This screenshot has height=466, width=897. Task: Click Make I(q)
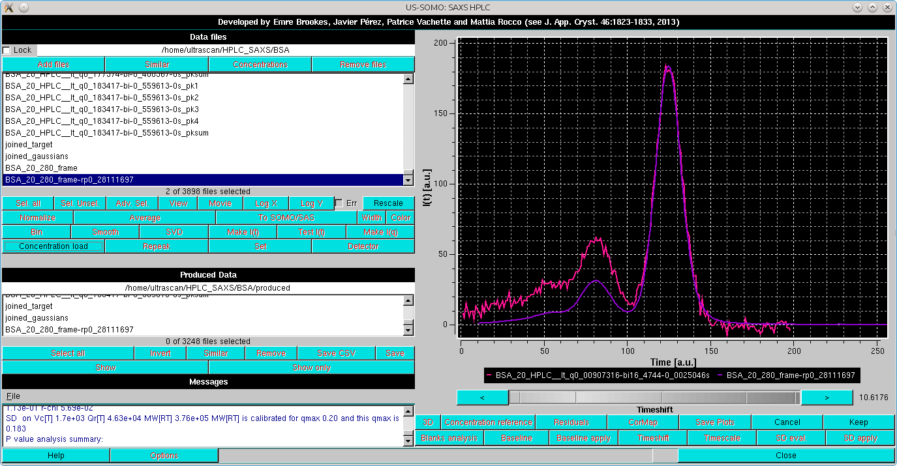point(380,232)
